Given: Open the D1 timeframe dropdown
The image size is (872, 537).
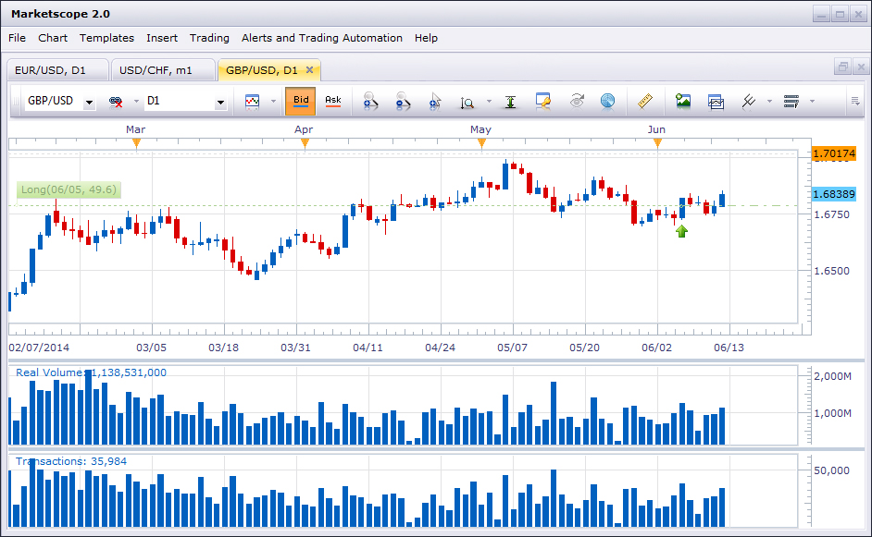Looking at the screenshot, I should [x=220, y=103].
